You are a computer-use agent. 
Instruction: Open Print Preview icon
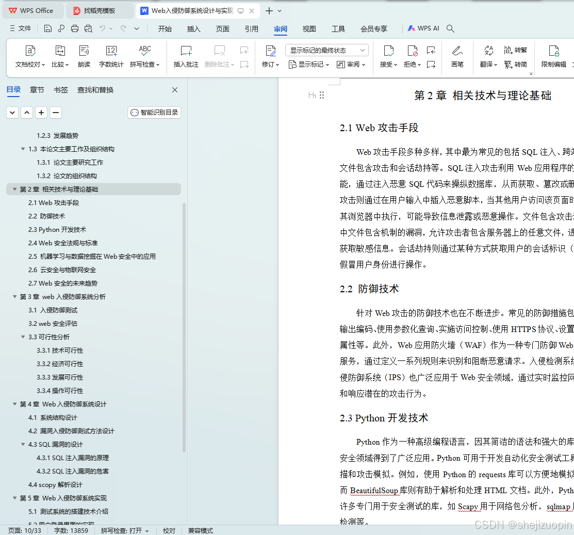[x=88, y=28]
